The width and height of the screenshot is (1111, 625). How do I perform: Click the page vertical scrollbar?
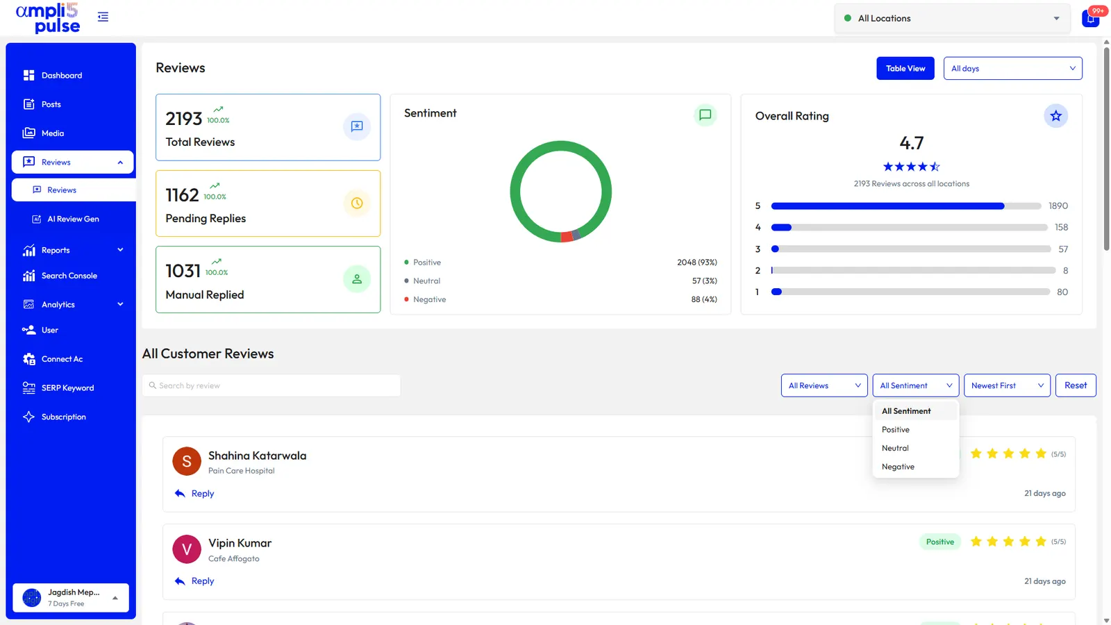[x=1106, y=147]
